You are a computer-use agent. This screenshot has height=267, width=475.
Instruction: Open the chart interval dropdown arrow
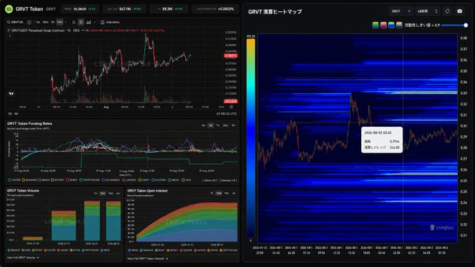66,22
